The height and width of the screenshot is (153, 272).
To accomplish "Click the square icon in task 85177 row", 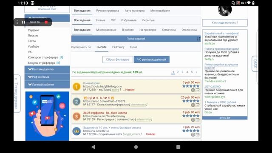I will 197,105.
